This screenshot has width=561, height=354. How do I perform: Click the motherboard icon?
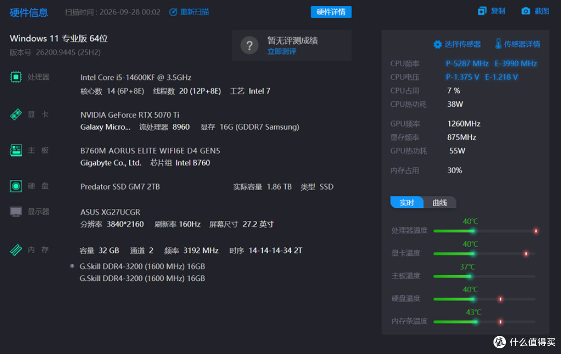(16, 150)
